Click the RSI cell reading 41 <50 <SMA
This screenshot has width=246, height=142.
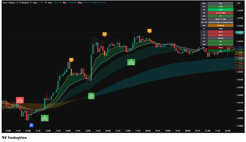pyautogui.click(x=221, y=13)
